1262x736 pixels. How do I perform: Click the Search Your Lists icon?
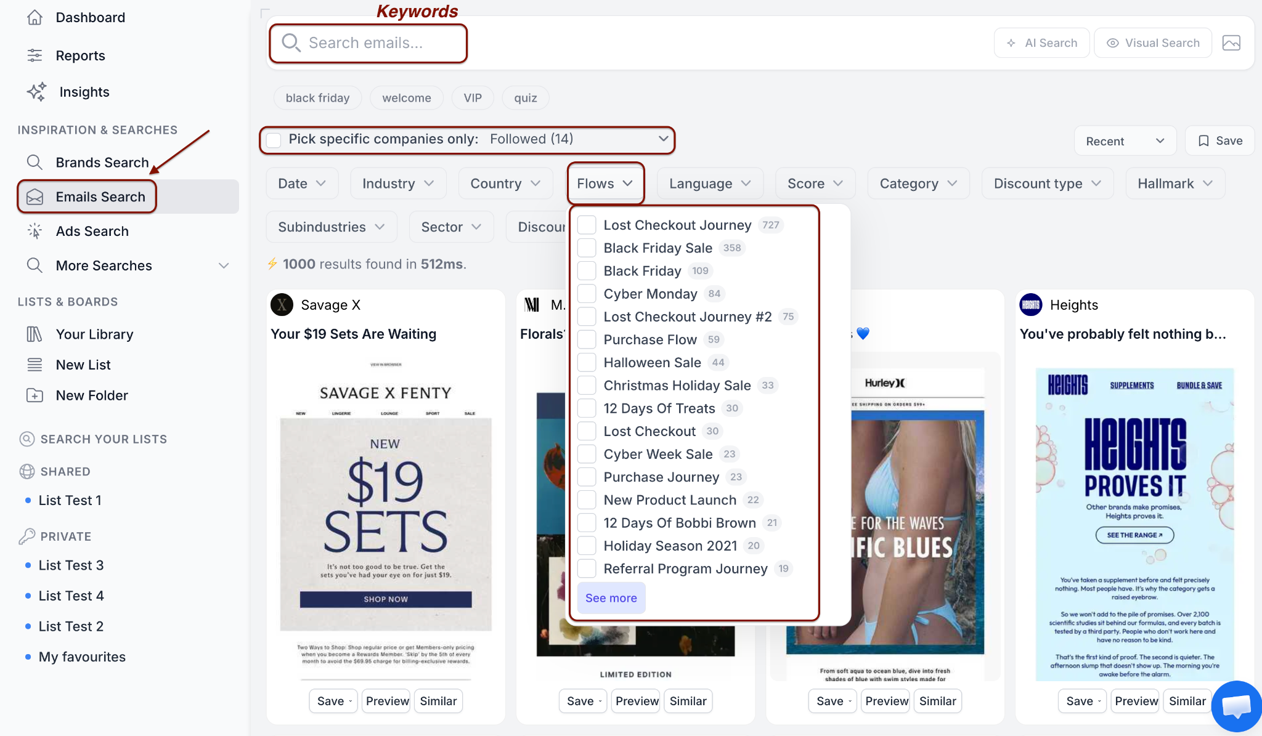point(27,439)
